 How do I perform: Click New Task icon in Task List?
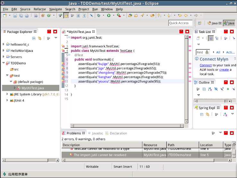198,38
